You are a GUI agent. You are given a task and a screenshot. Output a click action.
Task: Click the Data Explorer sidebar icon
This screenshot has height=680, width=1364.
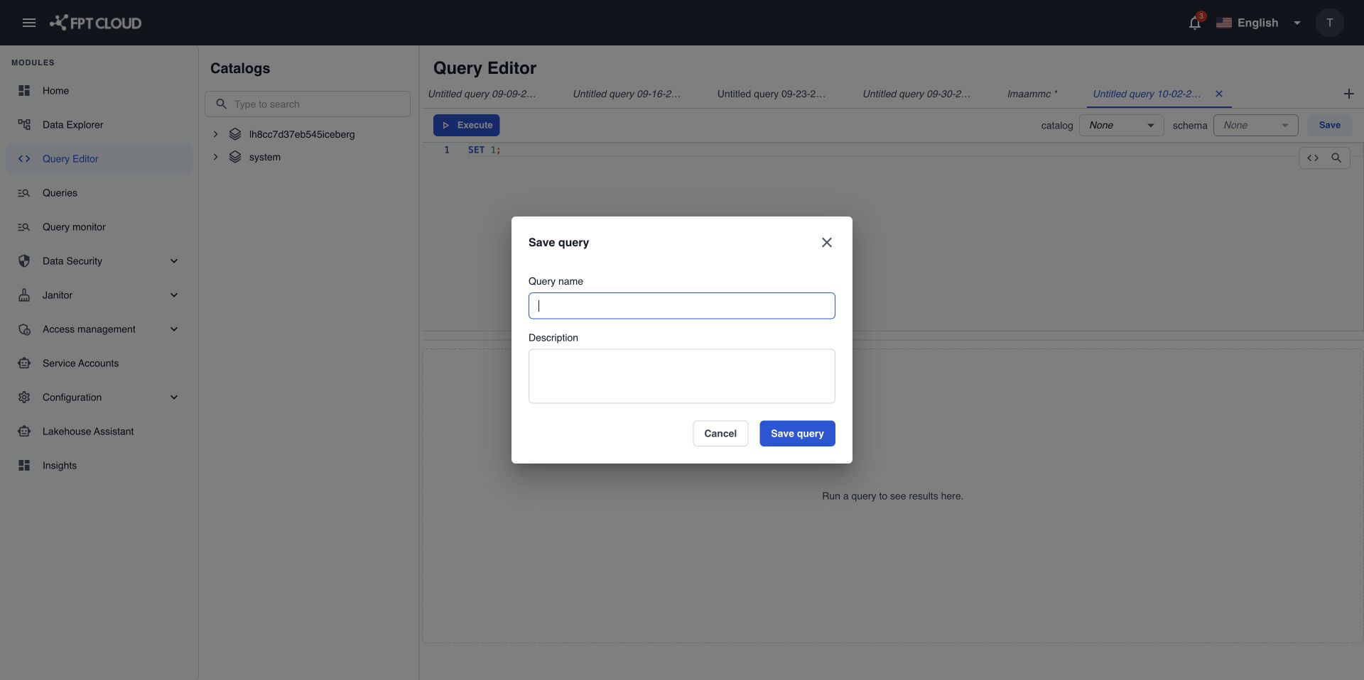pos(24,125)
